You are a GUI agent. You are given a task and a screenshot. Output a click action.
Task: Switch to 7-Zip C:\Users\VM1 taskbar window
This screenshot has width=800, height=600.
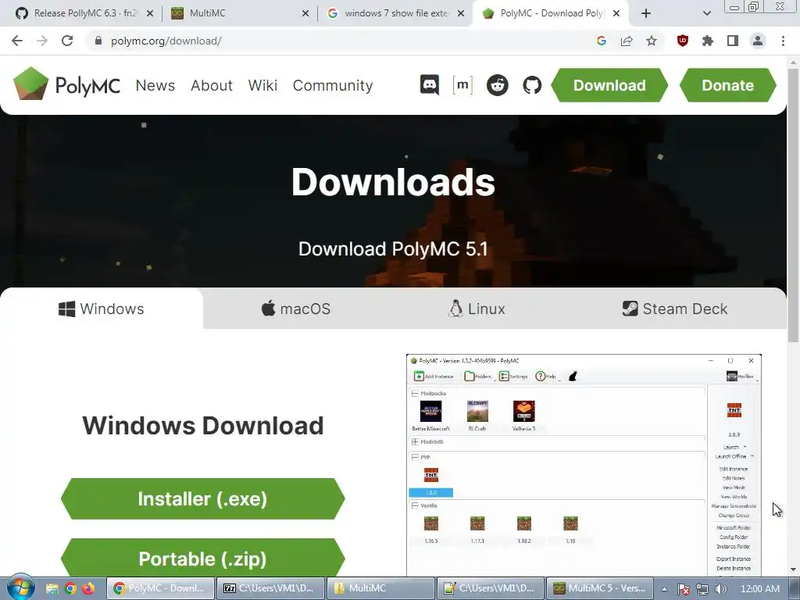point(270,588)
